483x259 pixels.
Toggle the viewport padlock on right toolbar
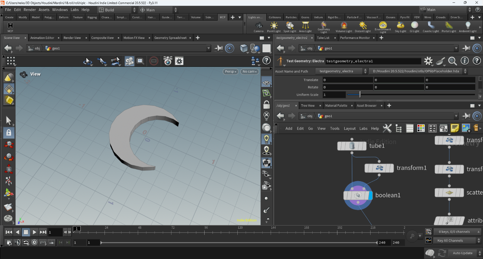(266, 104)
